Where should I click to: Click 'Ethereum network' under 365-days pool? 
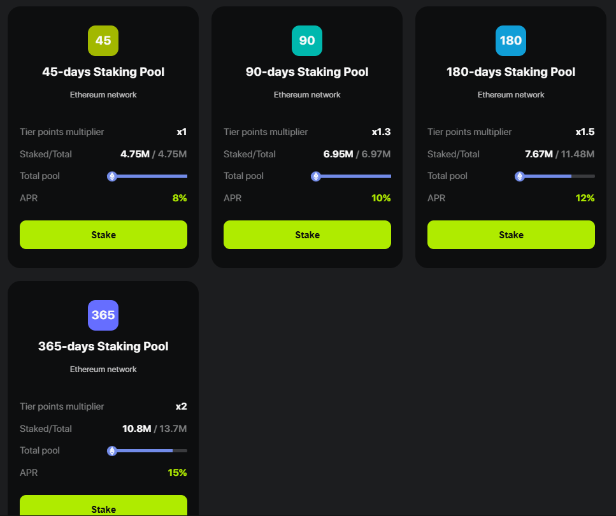[x=103, y=369]
